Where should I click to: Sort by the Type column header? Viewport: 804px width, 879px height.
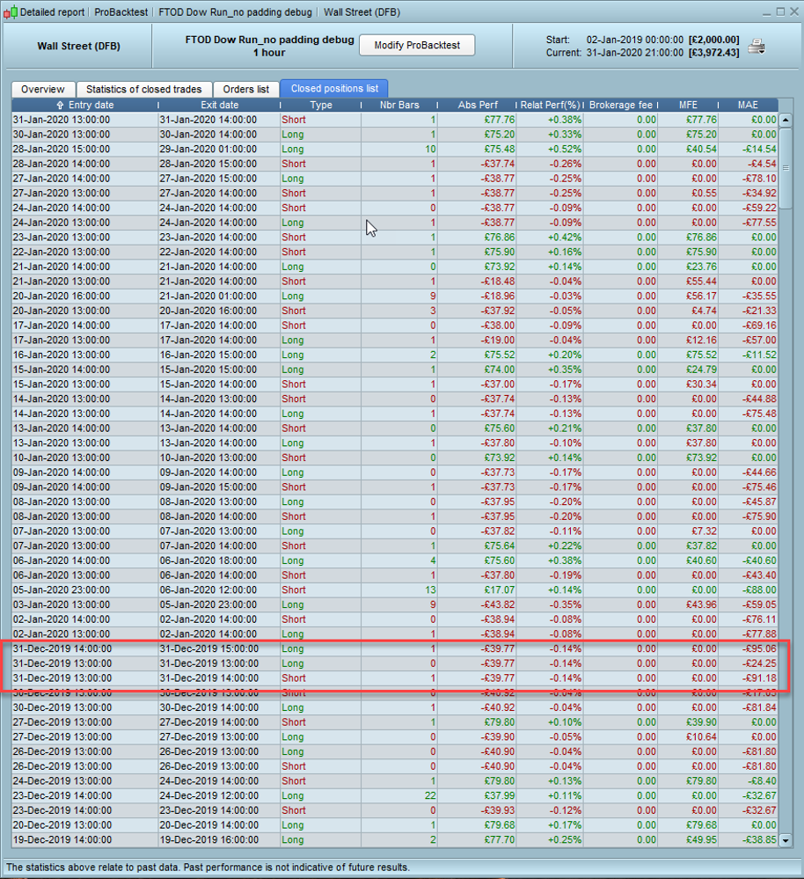(321, 105)
